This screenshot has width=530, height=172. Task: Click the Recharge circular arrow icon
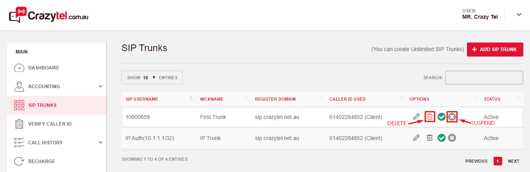click(x=19, y=161)
